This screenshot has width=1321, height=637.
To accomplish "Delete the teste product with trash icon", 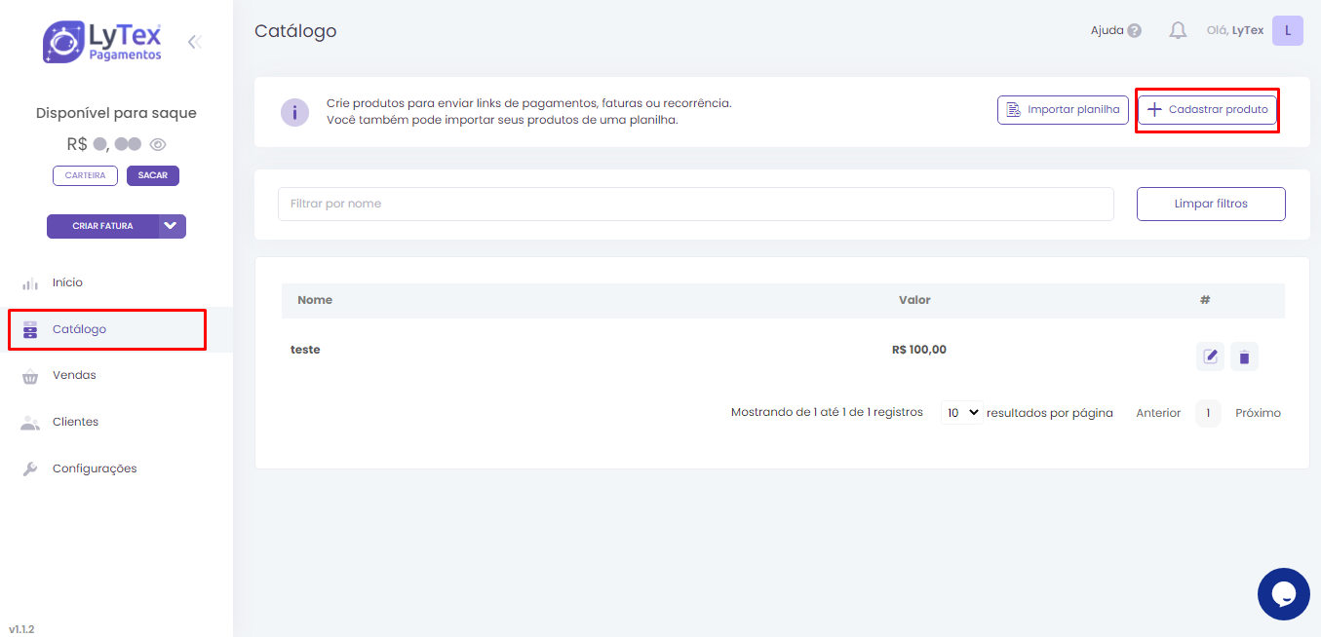I will click(1244, 356).
